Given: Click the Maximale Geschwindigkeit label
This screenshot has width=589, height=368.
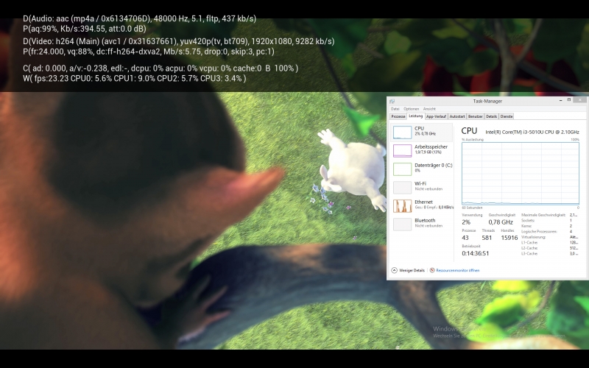Looking at the screenshot, I should [543, 215].
